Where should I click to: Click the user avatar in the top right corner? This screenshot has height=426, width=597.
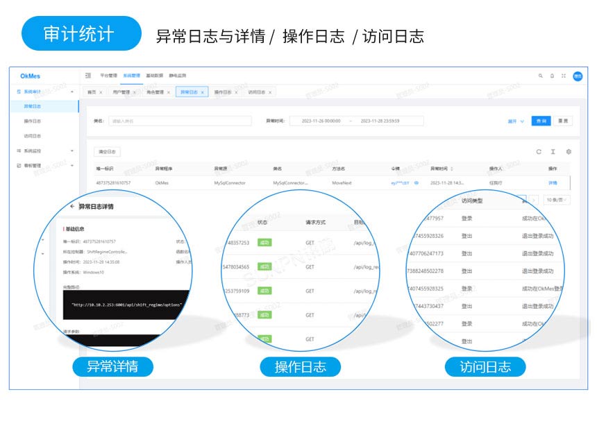578,76
